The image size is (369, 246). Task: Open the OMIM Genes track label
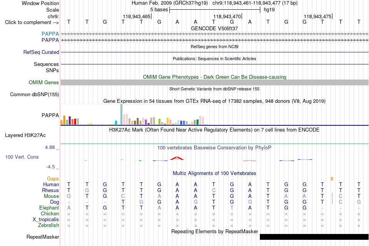(44, 83)
